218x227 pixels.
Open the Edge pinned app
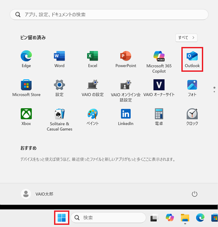click(x=26, y=59)
